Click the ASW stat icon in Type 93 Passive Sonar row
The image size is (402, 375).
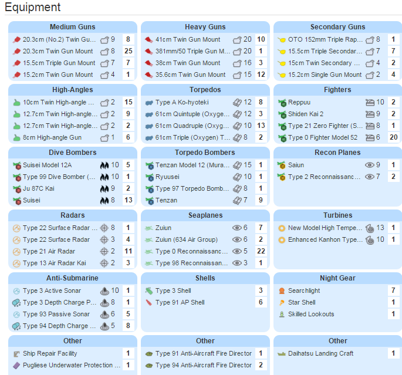pos(104,315)
